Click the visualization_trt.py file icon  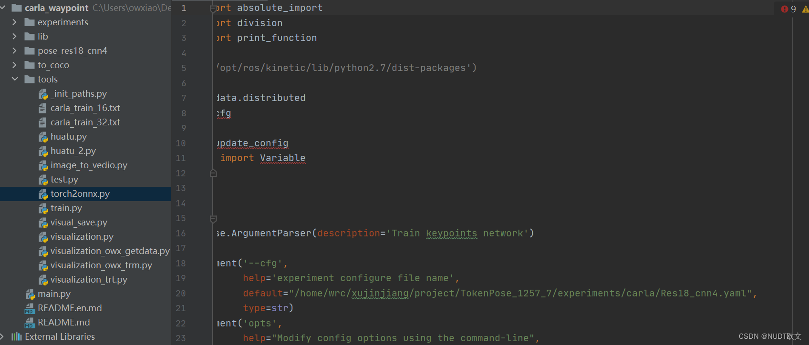[x=43, y=280]
